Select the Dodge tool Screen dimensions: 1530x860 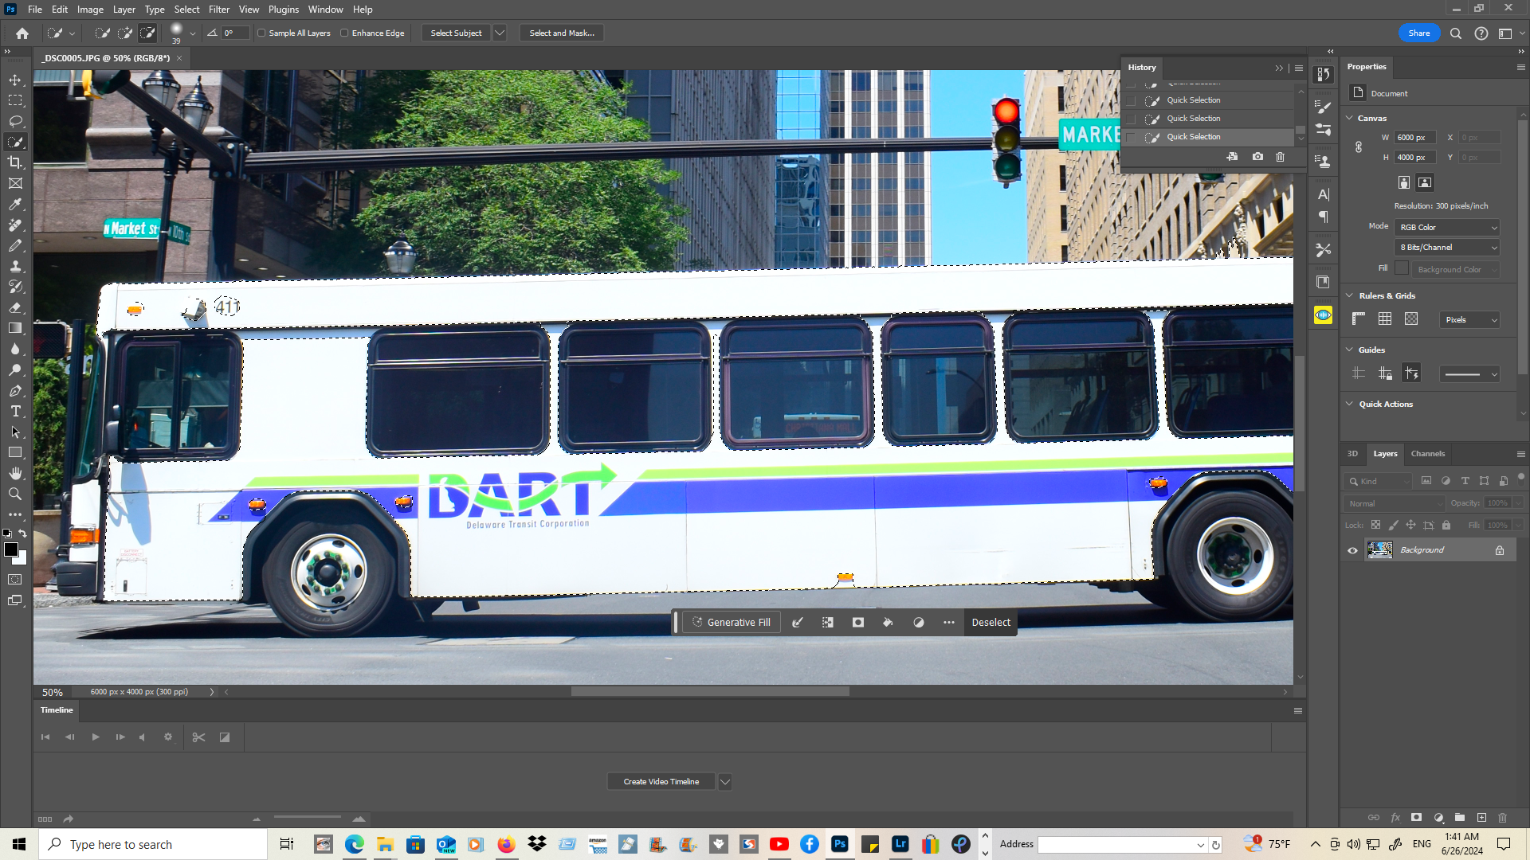(x=15, y=369)
